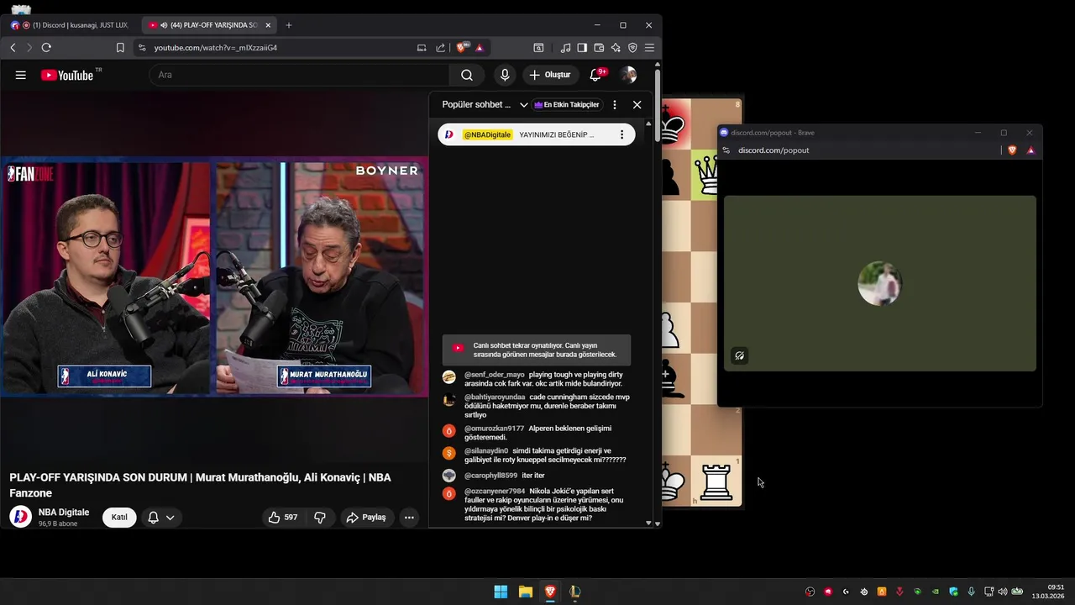Screen dimensions: 1075x605
Task: Click the @senf_oder_mayo chat username
Action: 494,375
